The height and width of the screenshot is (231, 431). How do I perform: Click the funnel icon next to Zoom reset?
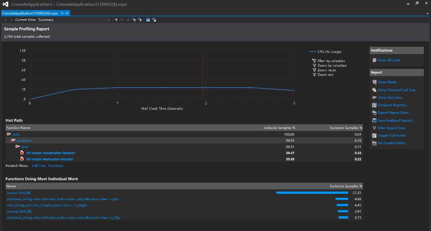(314, 70)
